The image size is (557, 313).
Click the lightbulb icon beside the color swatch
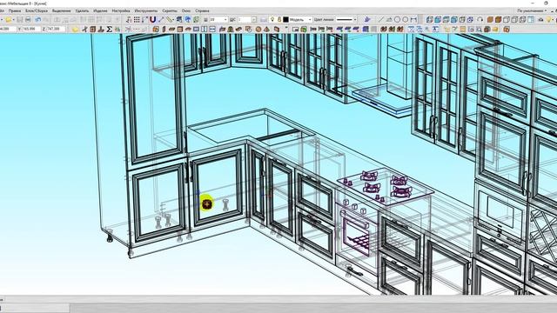point(272,19)
